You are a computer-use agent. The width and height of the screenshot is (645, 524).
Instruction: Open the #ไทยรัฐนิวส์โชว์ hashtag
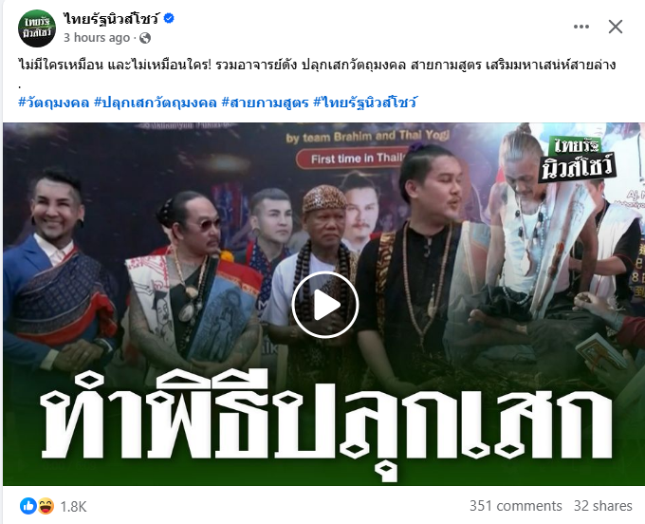point(365,103)
